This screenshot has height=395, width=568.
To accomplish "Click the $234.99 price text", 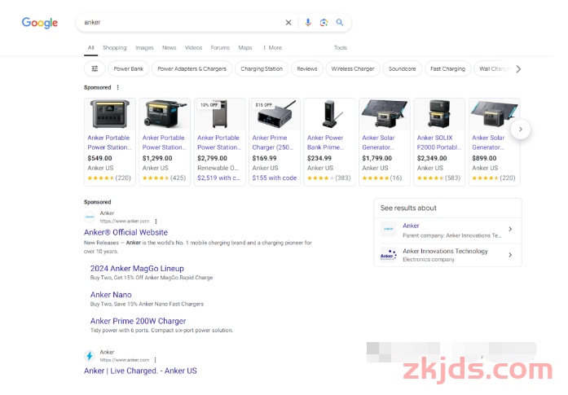I will (319, 158).
